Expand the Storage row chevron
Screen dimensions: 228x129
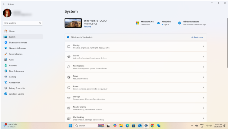(203, 98)
